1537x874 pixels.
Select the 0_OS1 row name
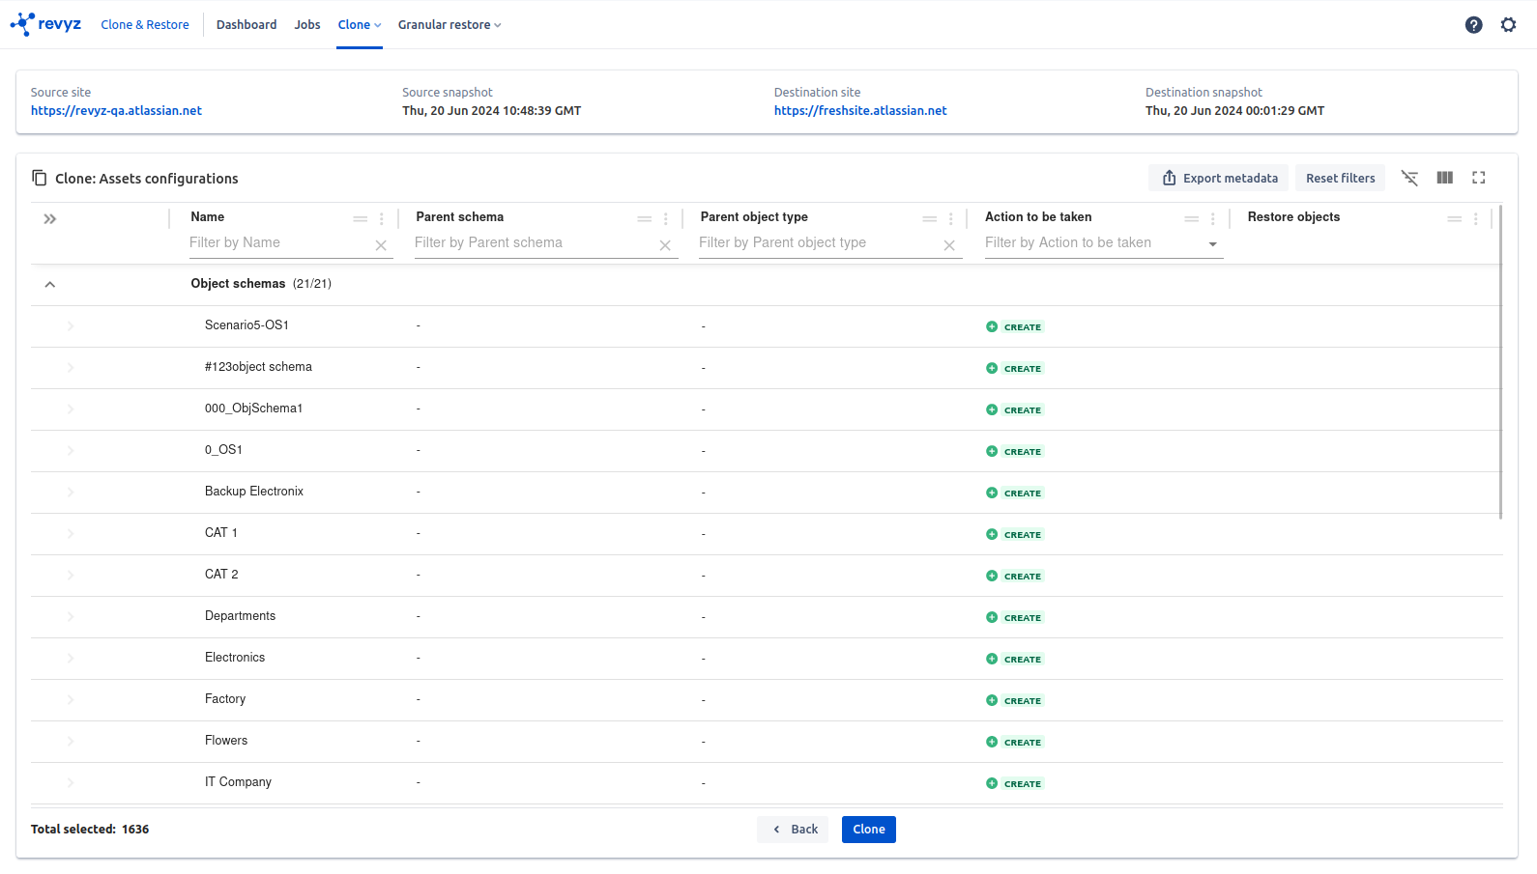(223, 450)
